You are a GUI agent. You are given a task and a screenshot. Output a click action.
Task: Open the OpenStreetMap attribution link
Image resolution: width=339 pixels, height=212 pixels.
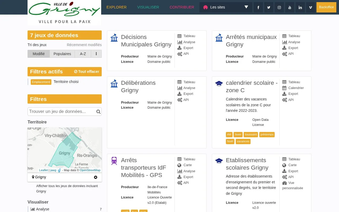click(x=90, y=170)
